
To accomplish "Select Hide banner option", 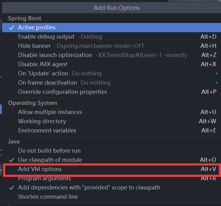I will 112,46.
